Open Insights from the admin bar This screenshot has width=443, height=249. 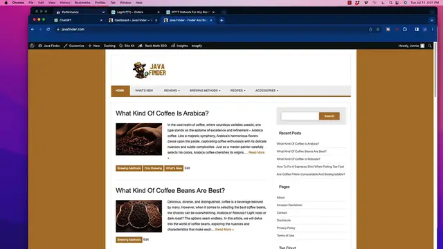tap(179, 46)
